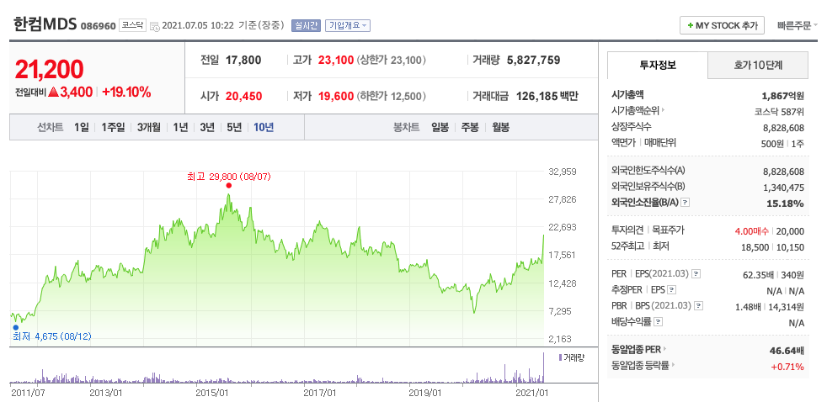This screenshot has height=402, width=827.
Task: Click the 2015/01 x-axis label
Action: coord(211,393)
